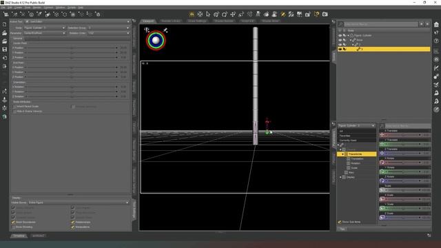Toggle Bone Boundaries checkbox
441x248 pixels.
[x=13, y=222]
